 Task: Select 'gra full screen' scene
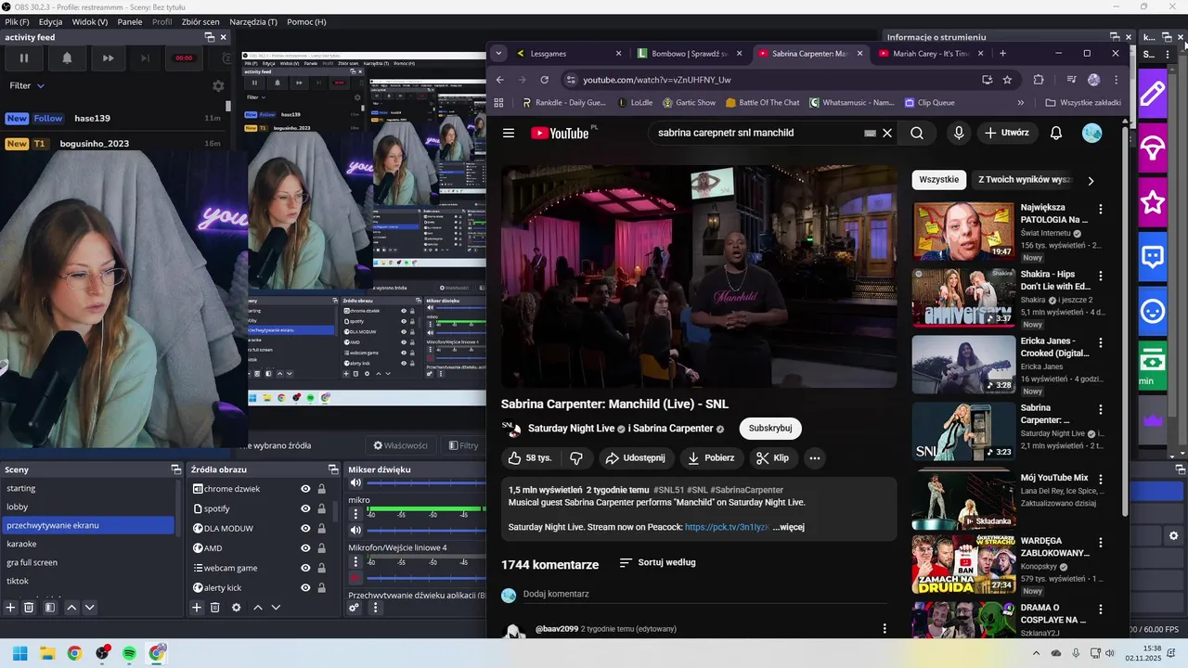[87, 562]
